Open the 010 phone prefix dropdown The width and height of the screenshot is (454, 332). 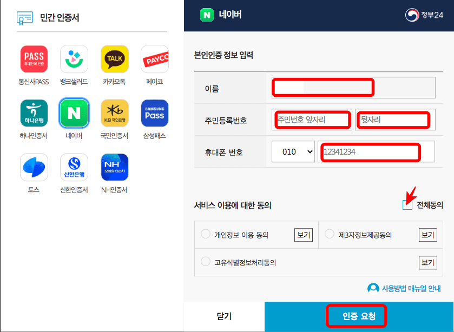[293, 151]
